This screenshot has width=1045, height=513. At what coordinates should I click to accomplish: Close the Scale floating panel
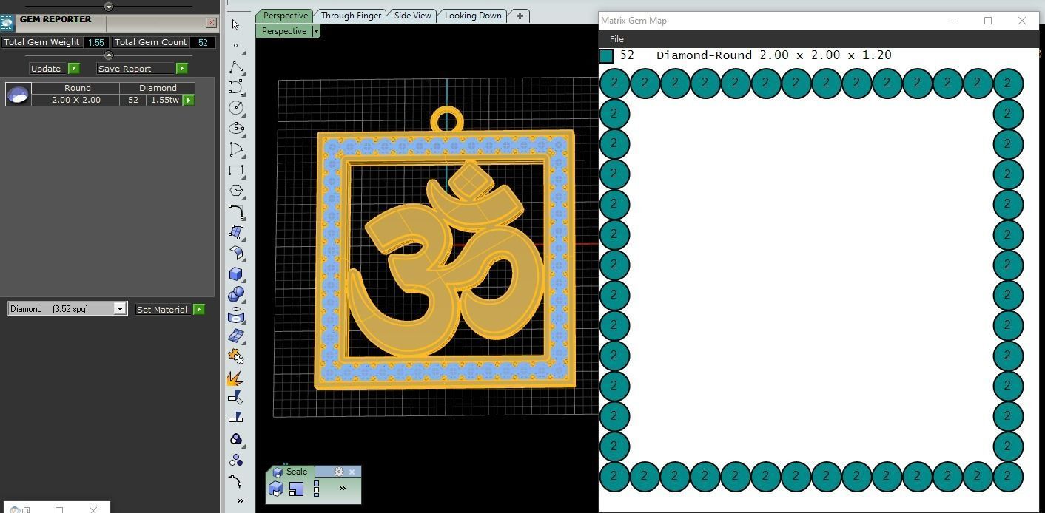click(352, 472)
